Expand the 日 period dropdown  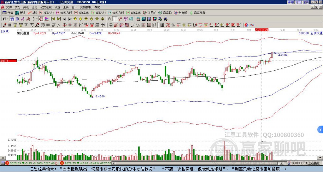point(8,19)
